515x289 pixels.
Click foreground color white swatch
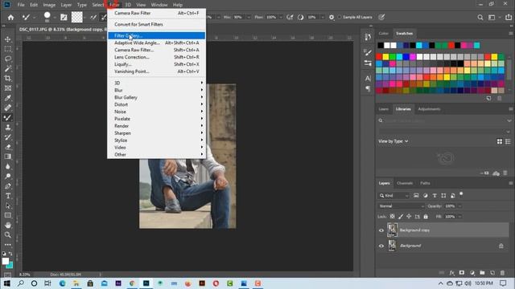point(6,261)
